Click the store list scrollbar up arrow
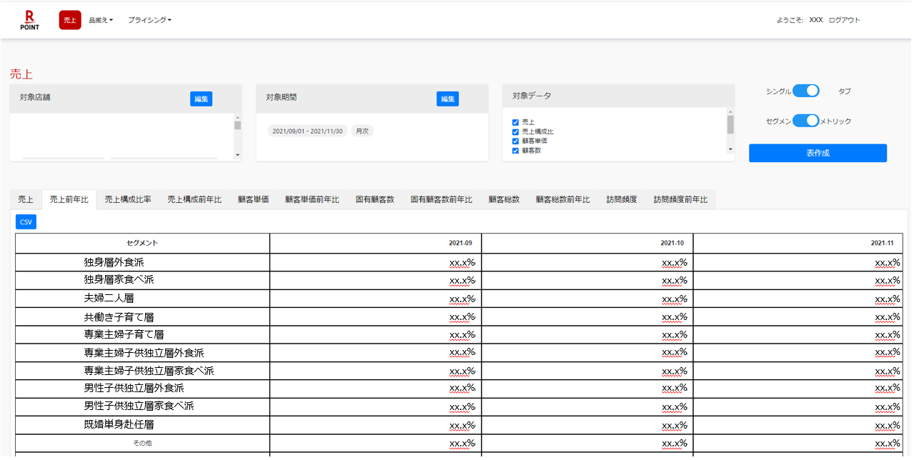Image resolution: width=914 pixels, height=460 pixels. coord(237,118)
